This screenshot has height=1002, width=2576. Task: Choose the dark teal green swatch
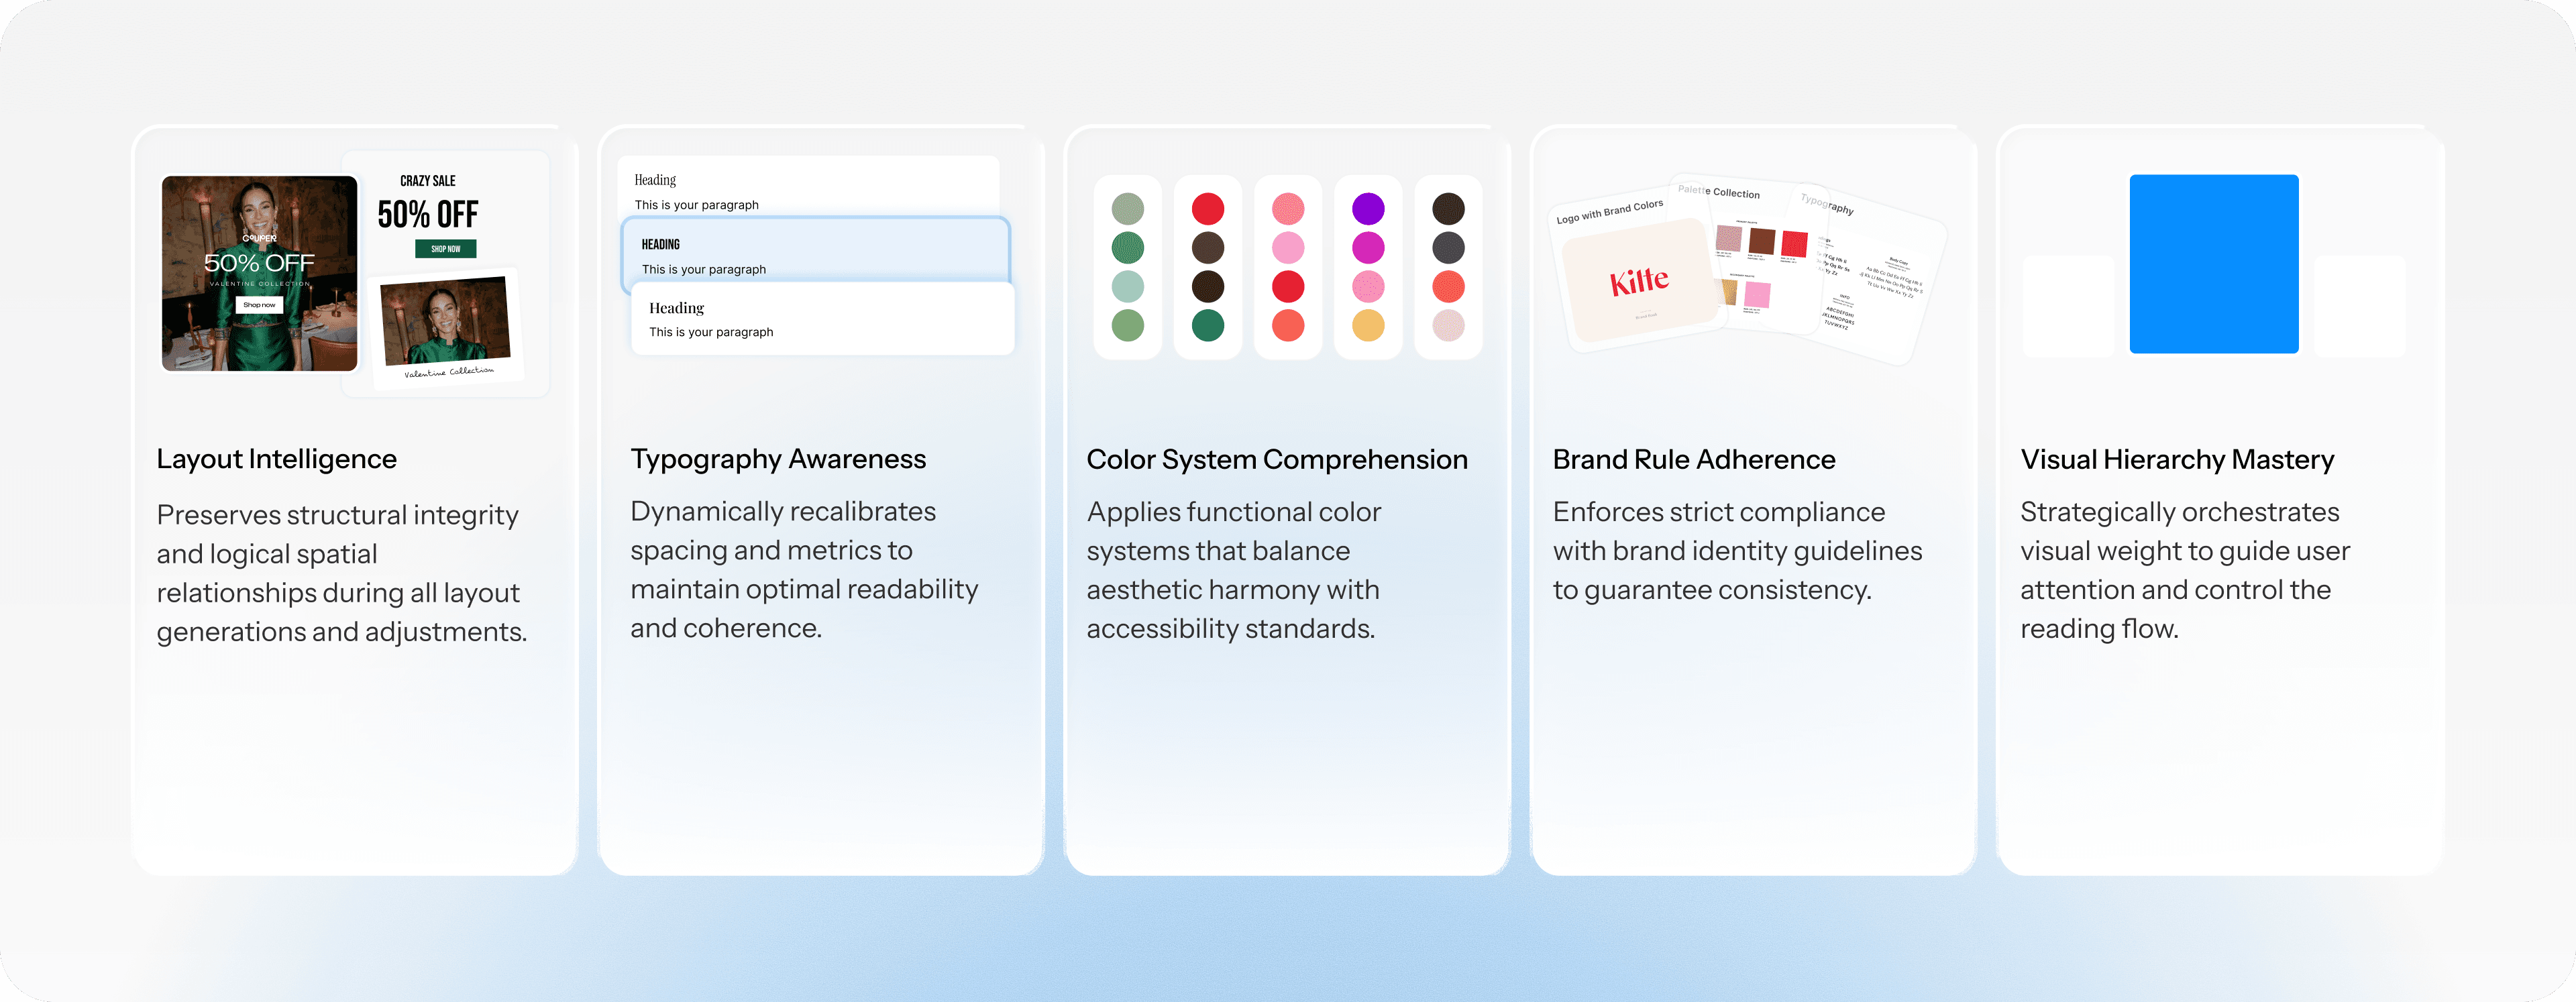click(x=1208, y=325)
